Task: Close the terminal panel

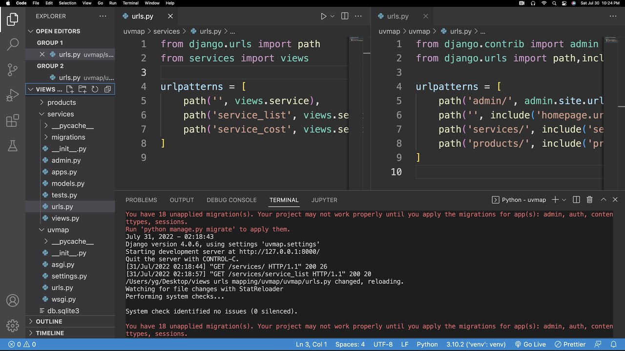Action: click(615, 200)
